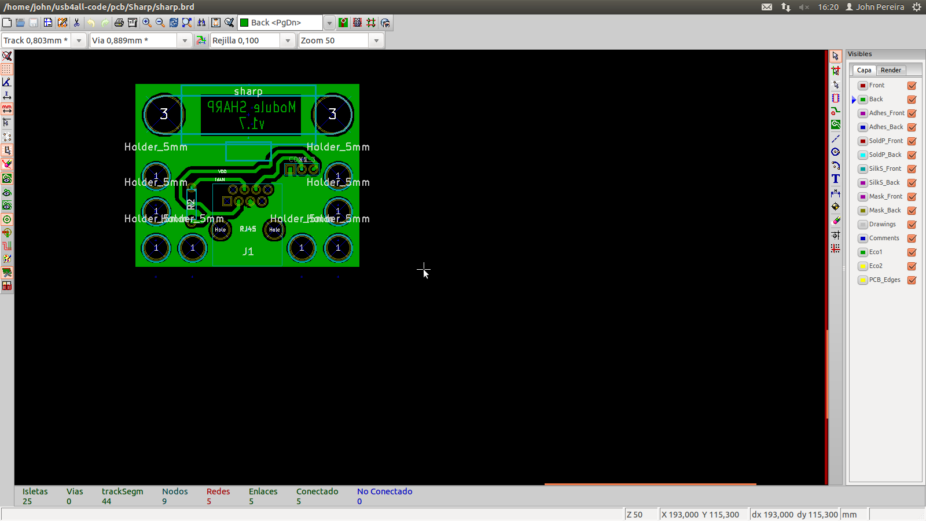The width and height of the screenshot is (926, 521).
Task: Hide the Mask_Back layer
Action: (x=912, y=211)
